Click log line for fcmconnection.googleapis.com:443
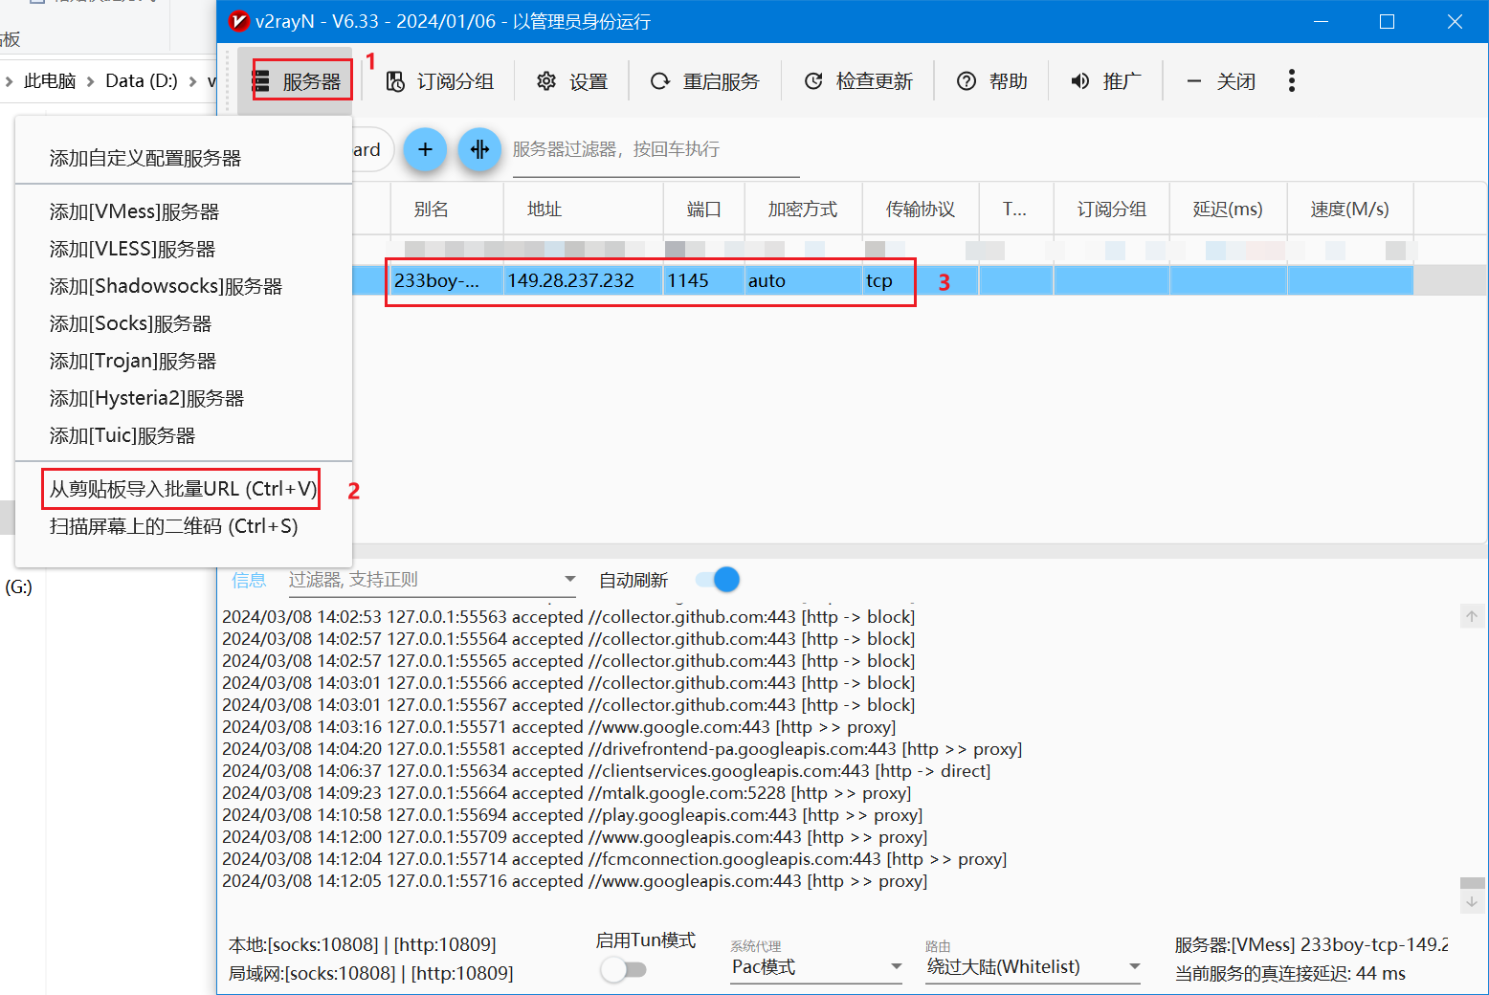This screenshot has width=1489, height=995. point(614,859)
